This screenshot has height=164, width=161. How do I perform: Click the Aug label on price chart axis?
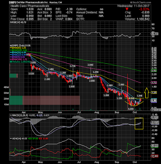pos(97,112)
